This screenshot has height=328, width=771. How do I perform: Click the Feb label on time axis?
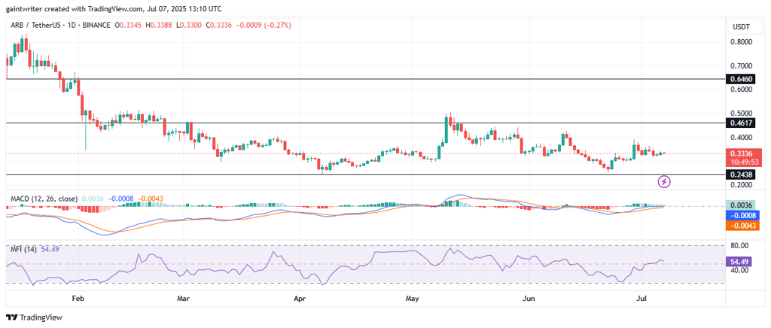click(78, 298)
